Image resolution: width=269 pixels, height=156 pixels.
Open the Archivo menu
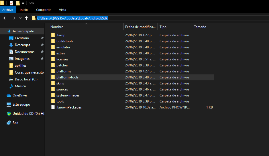pyautogui.click(x=8, y=10)
